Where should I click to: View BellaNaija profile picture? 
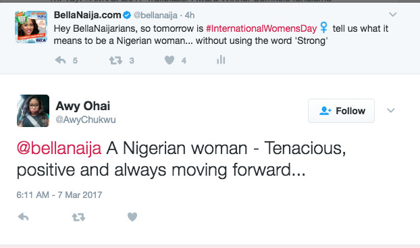point(31,27)
